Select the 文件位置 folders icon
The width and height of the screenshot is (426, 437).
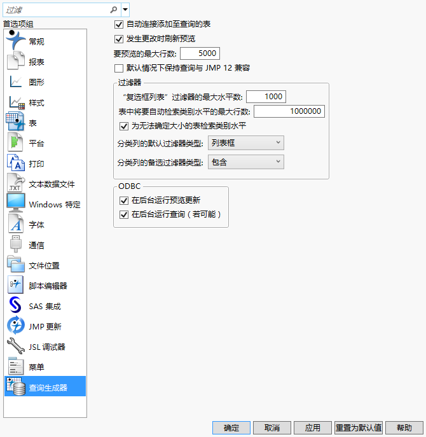tap(16, 264)
